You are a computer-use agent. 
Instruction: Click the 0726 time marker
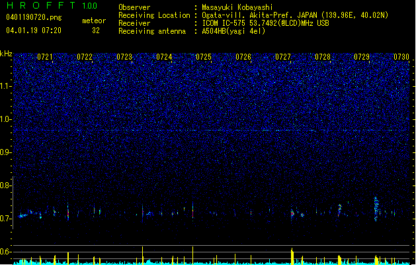point(243,57)
